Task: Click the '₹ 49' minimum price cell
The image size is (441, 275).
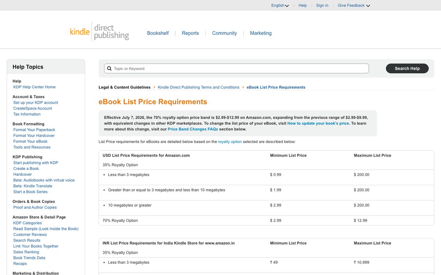Action: click(x=274, y=263)
